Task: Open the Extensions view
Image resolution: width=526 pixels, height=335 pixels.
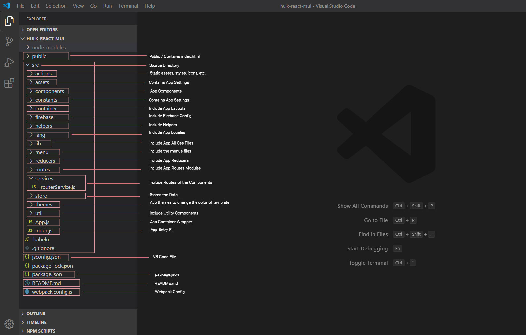Action: 9,83
